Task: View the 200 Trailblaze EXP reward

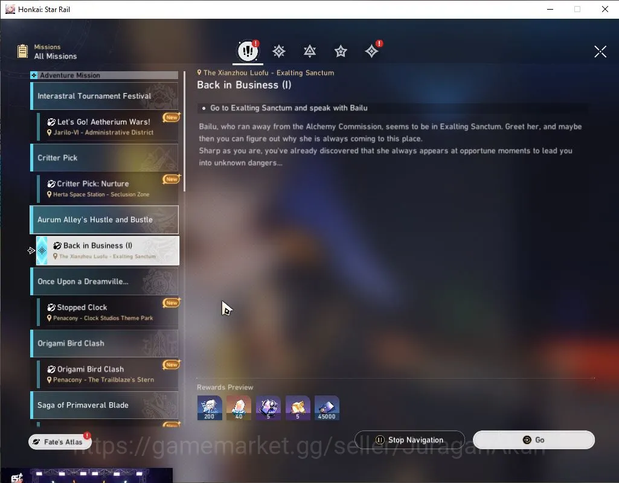Action: (210, 408)
